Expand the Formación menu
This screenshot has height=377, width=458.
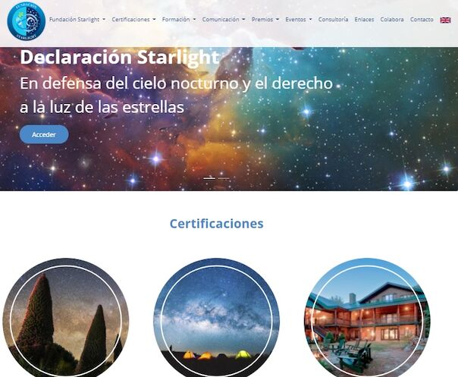pyautogui.click(x=179, y=20)
